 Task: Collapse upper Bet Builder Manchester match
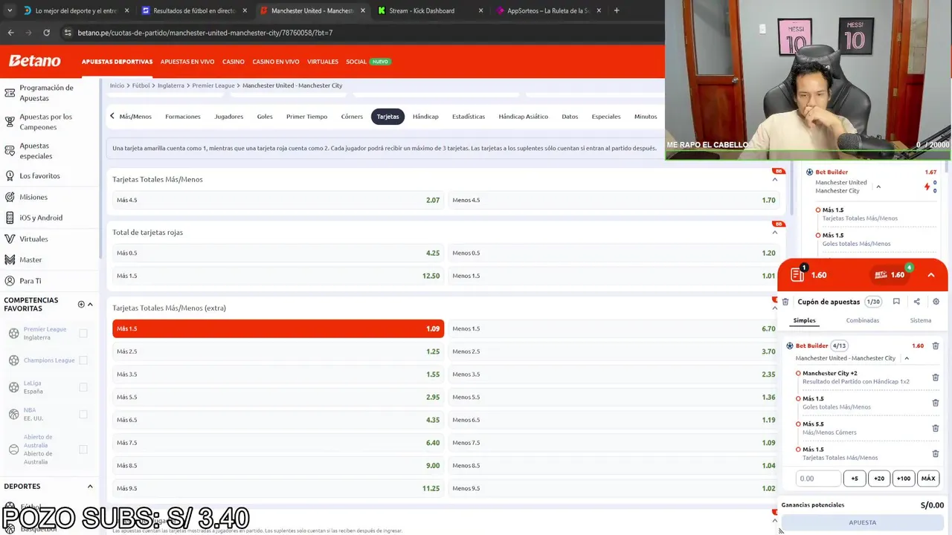pos(878,187)
